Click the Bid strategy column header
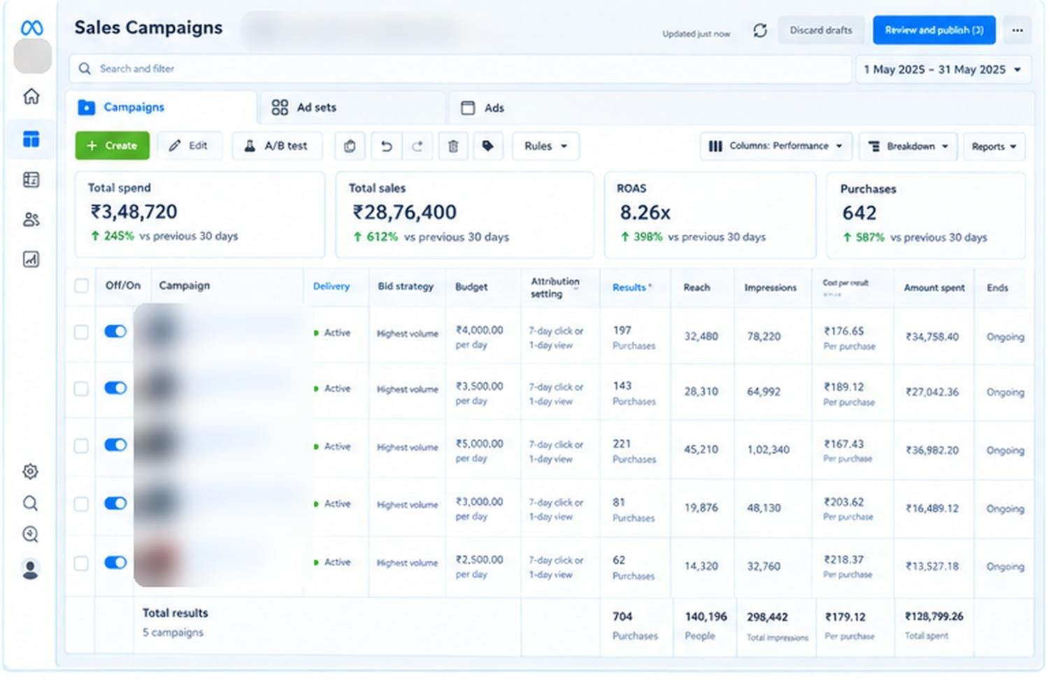The height and width of the screenshot is (680, 1049). tap(406, 287)
